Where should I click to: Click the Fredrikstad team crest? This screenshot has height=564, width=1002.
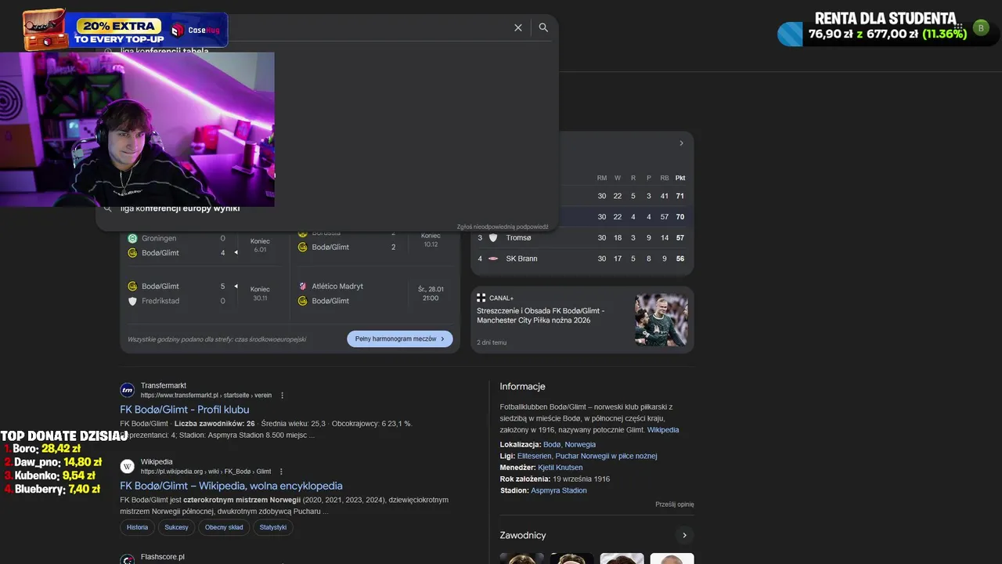(x=132, y=301)
